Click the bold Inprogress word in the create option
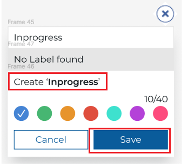The image size is (182, 164). coord(73,82)
